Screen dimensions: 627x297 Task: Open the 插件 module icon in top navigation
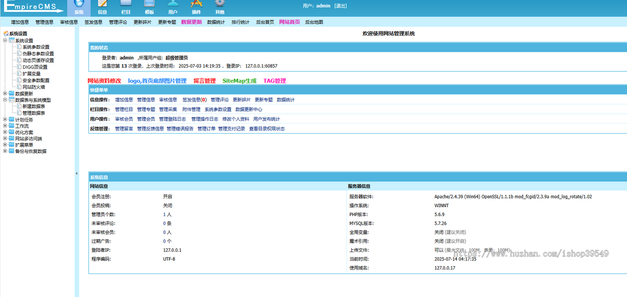196,3
